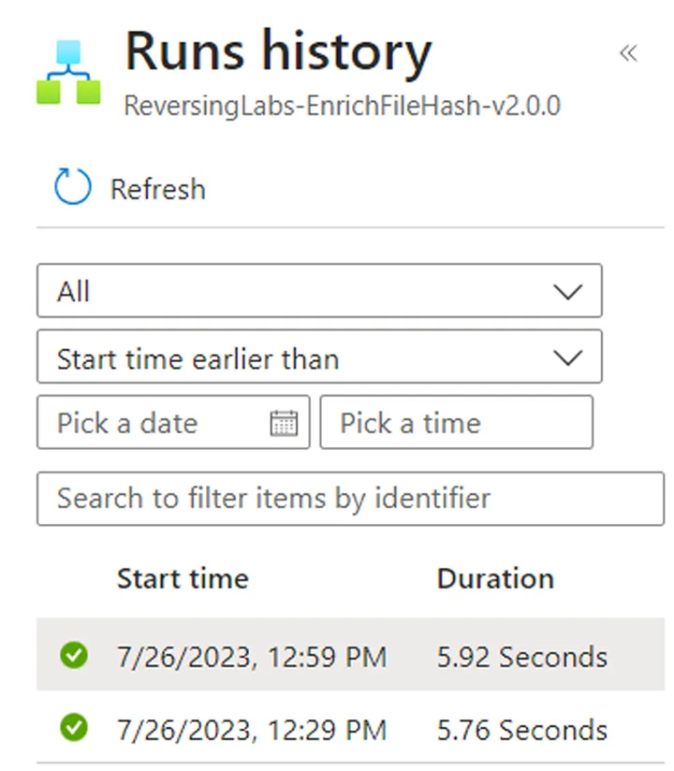Open the 7/26/2023, 12:29 PM run
The width and height of the screenshot is (674, 771).
point(252,730)
